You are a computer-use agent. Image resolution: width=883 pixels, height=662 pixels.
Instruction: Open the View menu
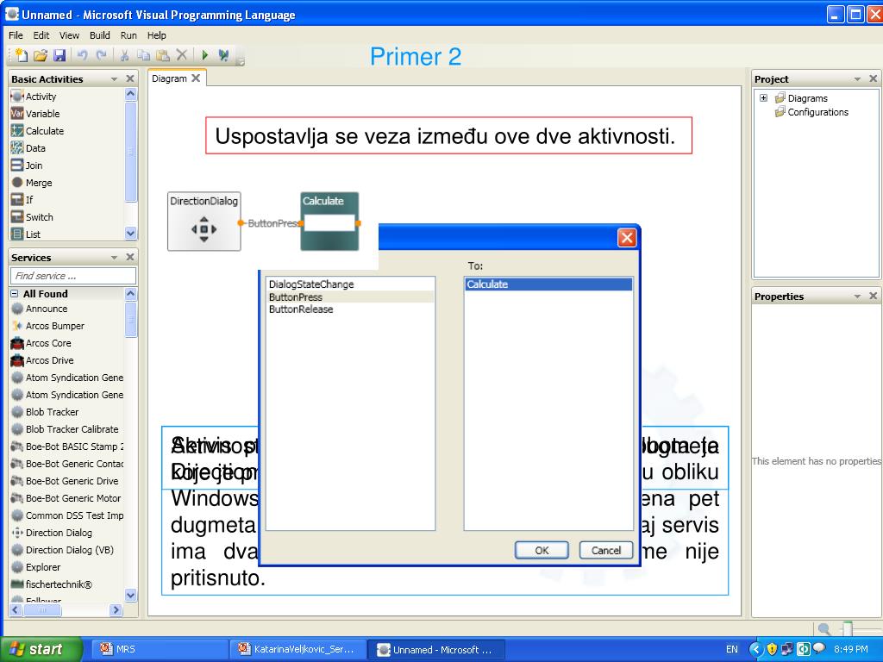point(69,34)
